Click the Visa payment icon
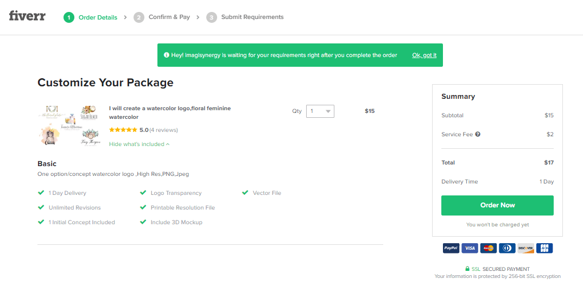 pyautogui.click(x=470, y=248)
